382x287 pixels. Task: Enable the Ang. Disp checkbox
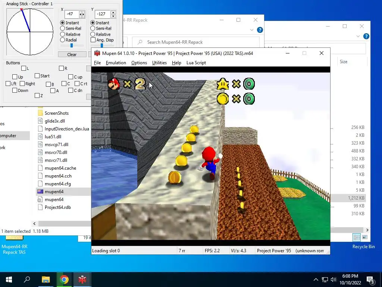tap(93, 40)
